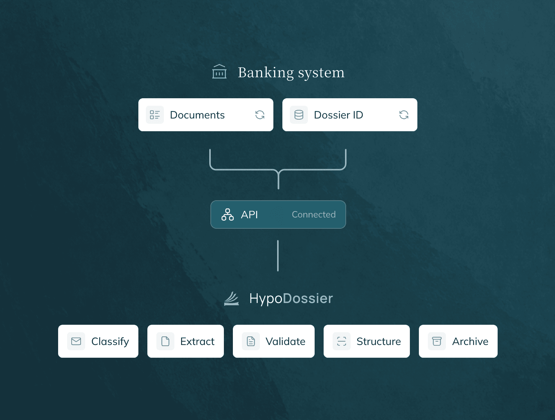Click the Connected status text
The image size is (555, 420).
[314, 214]
